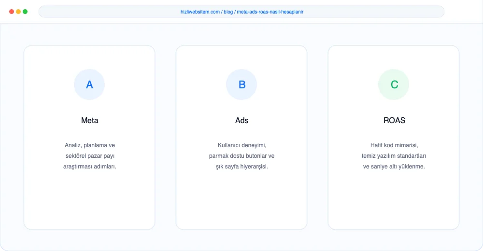Click the text "temiz yazılım standartları"

coord(394,156)
